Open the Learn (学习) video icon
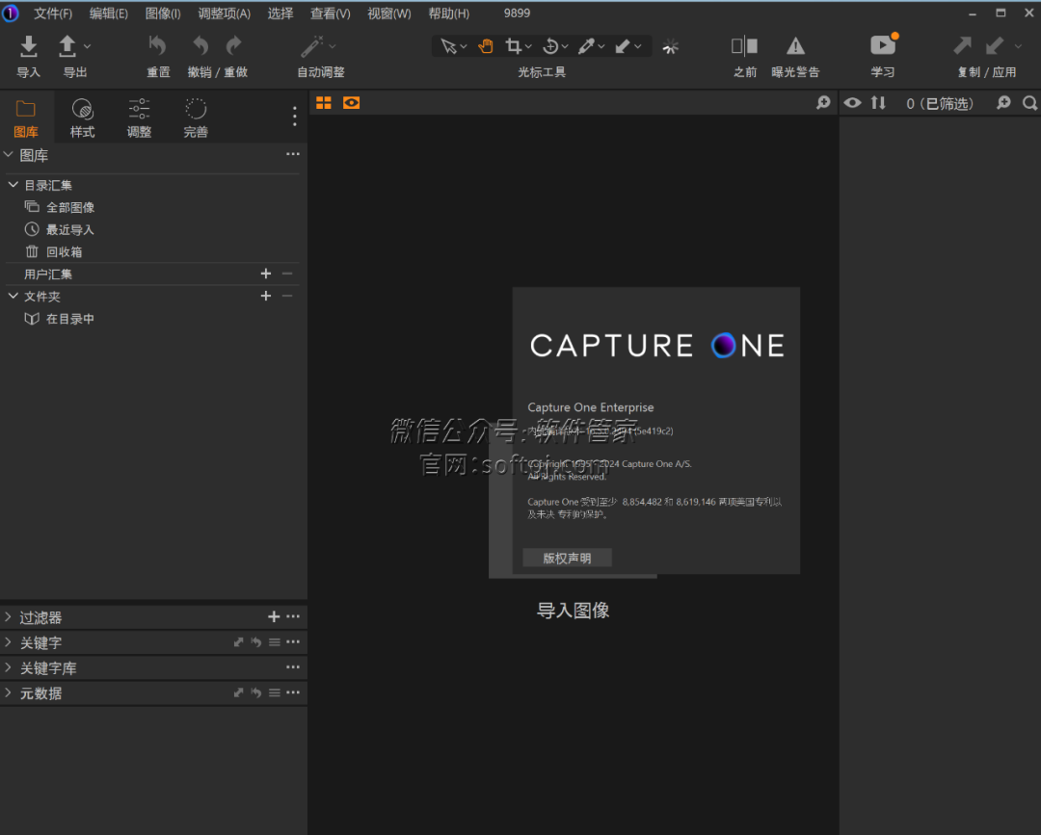Screen dimensions: 1041x835 tap(882, 45)
